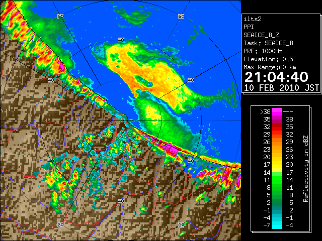This screenshot has width=322, height=241.
Task: Select the 'PRF: 1000Hz' line
Action: [263, 51]
